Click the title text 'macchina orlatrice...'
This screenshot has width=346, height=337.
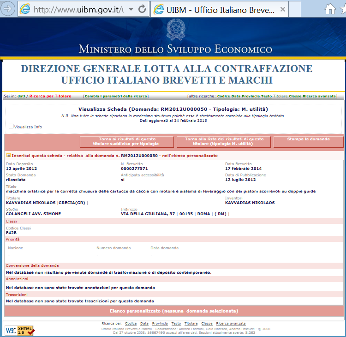tap(161, 191)
